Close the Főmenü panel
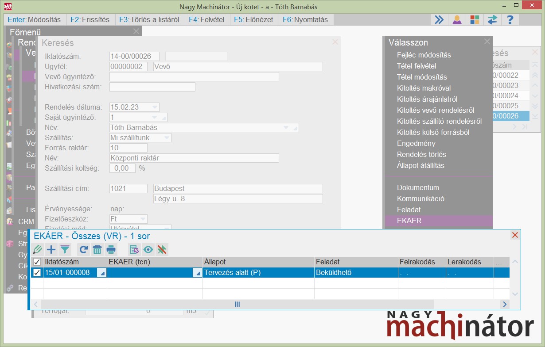545x347 pixels. coord(136,31)
